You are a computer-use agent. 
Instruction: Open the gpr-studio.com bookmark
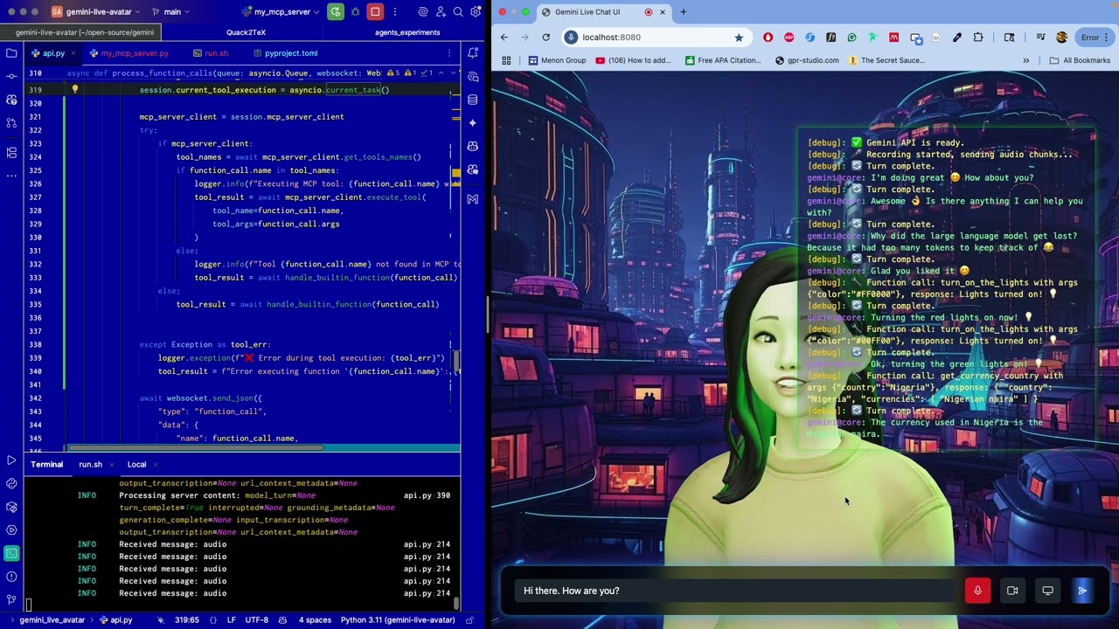pyautogui.click(x=806, y=60)
